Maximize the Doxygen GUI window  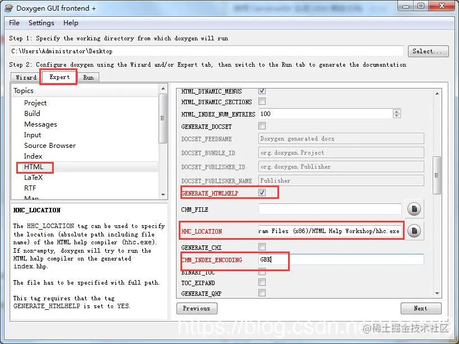click(x=421, y=6)
